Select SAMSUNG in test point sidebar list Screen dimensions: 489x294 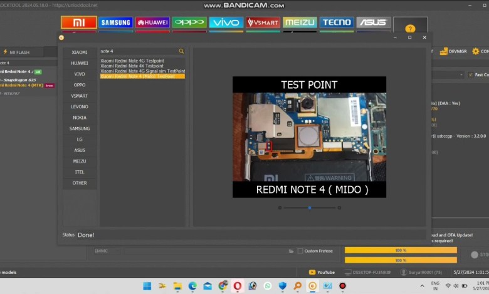pos(80,128)
